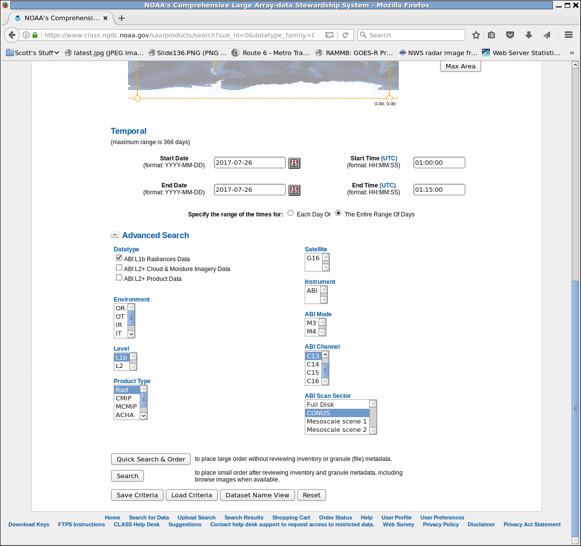This screenshot has height=546, width=581.
Task: Open the Slide136.PNG bookmark
Action: coord(188,53)
